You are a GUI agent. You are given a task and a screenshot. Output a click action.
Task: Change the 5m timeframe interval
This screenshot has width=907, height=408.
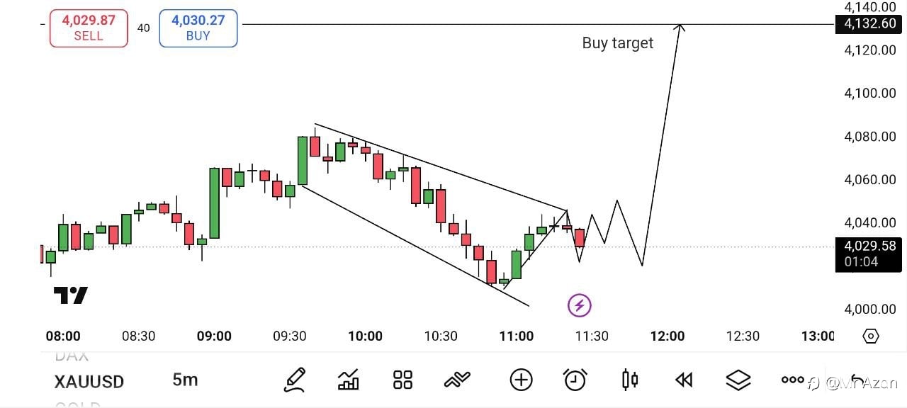[185, 380]
